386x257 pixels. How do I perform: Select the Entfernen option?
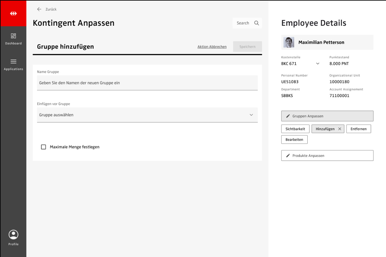coord(359,129)
